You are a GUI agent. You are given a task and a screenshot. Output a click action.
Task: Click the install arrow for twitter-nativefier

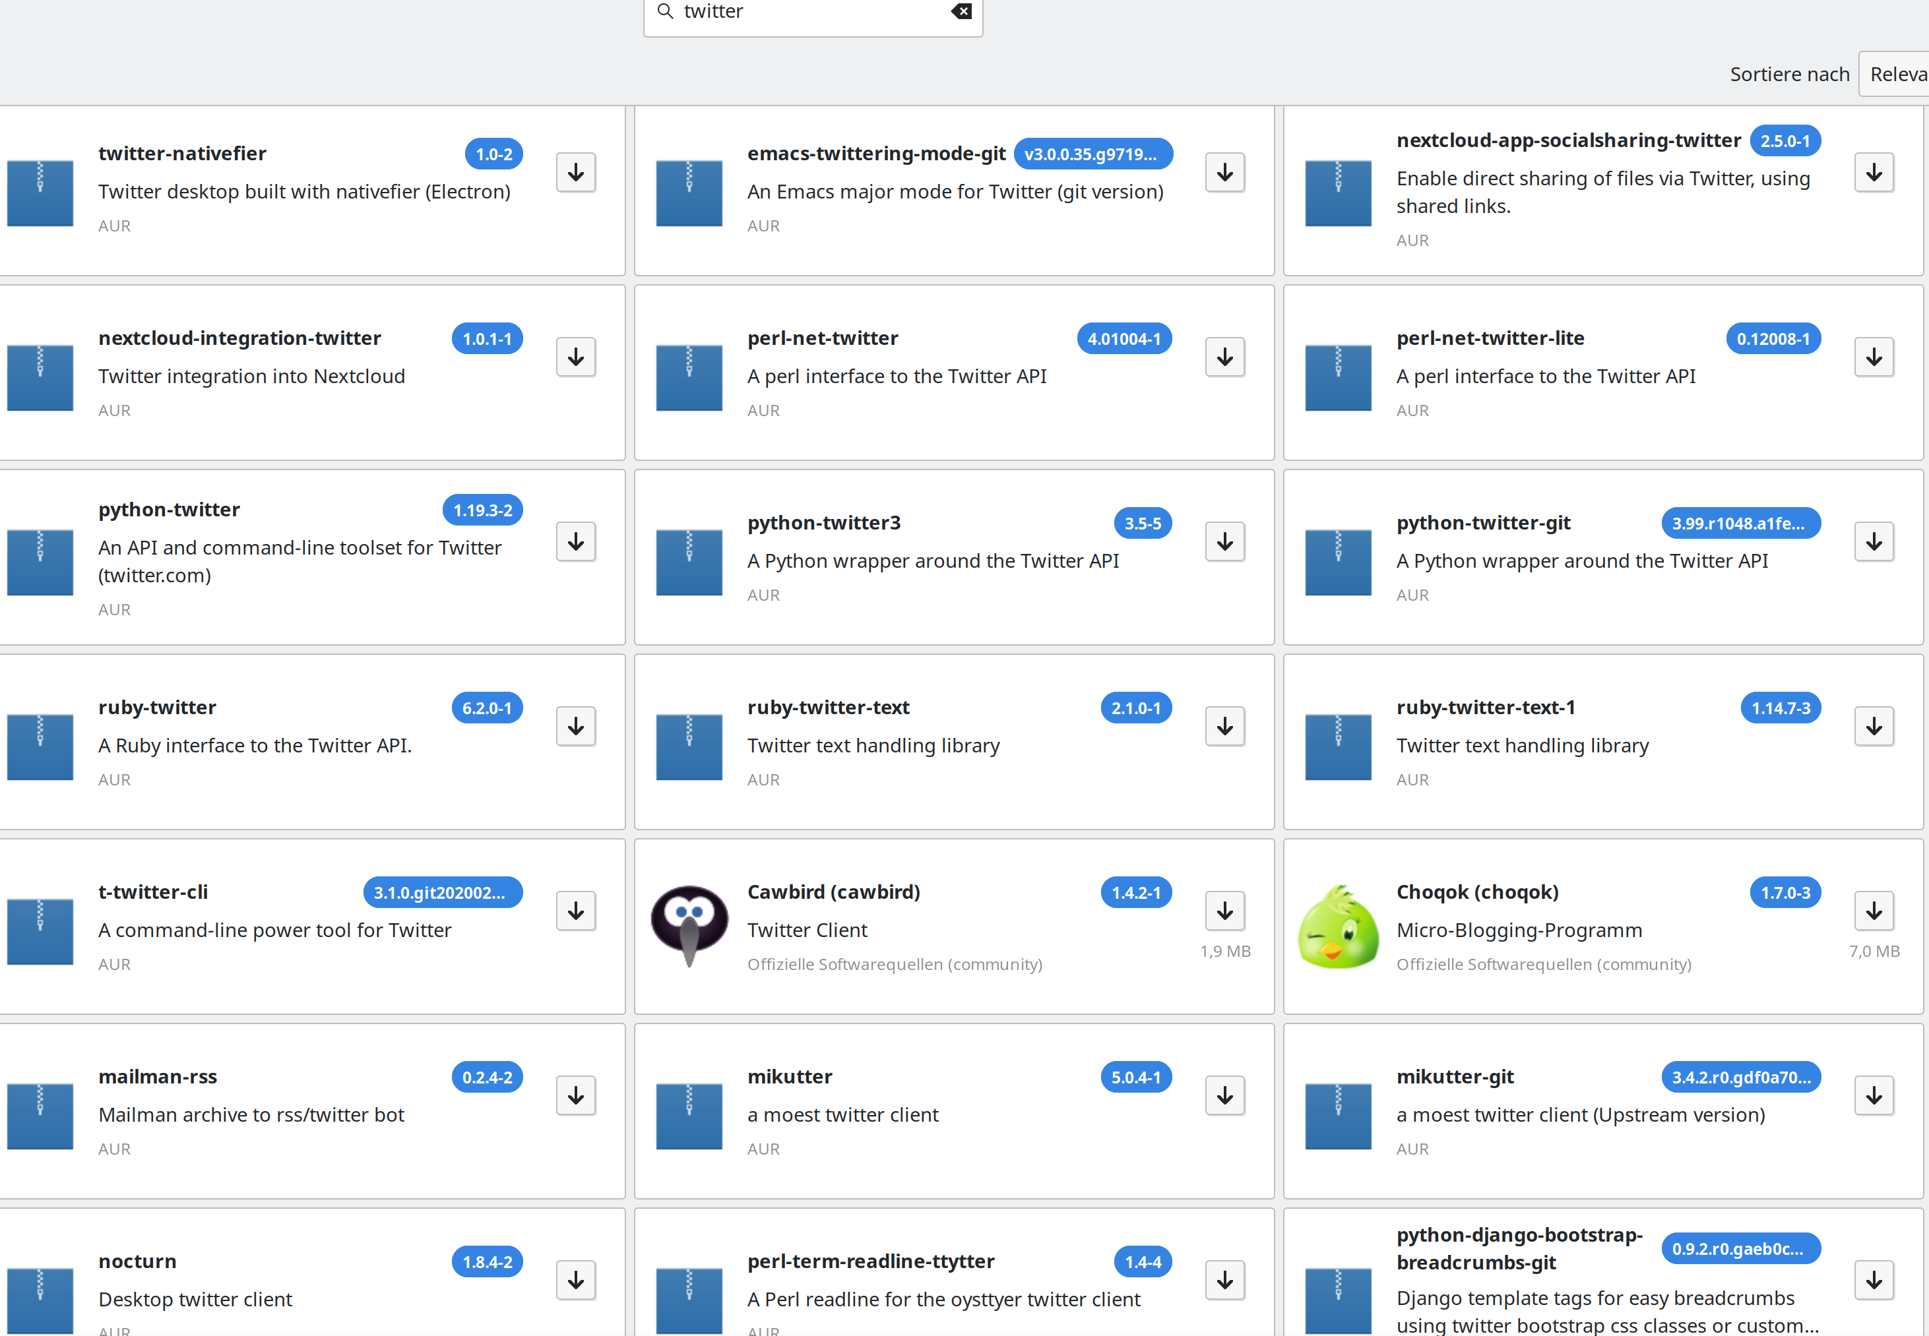tap(576, 173)
